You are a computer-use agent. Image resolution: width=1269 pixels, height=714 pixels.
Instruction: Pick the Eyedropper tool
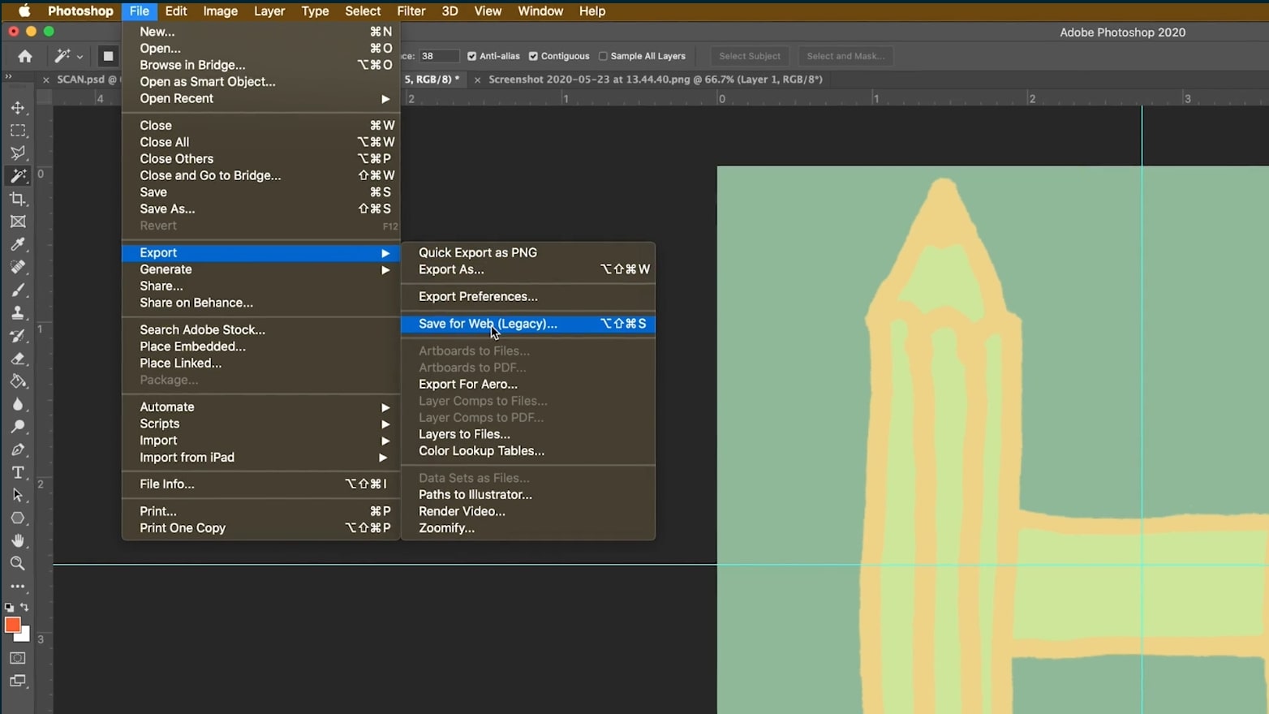(x=18, y=245)
